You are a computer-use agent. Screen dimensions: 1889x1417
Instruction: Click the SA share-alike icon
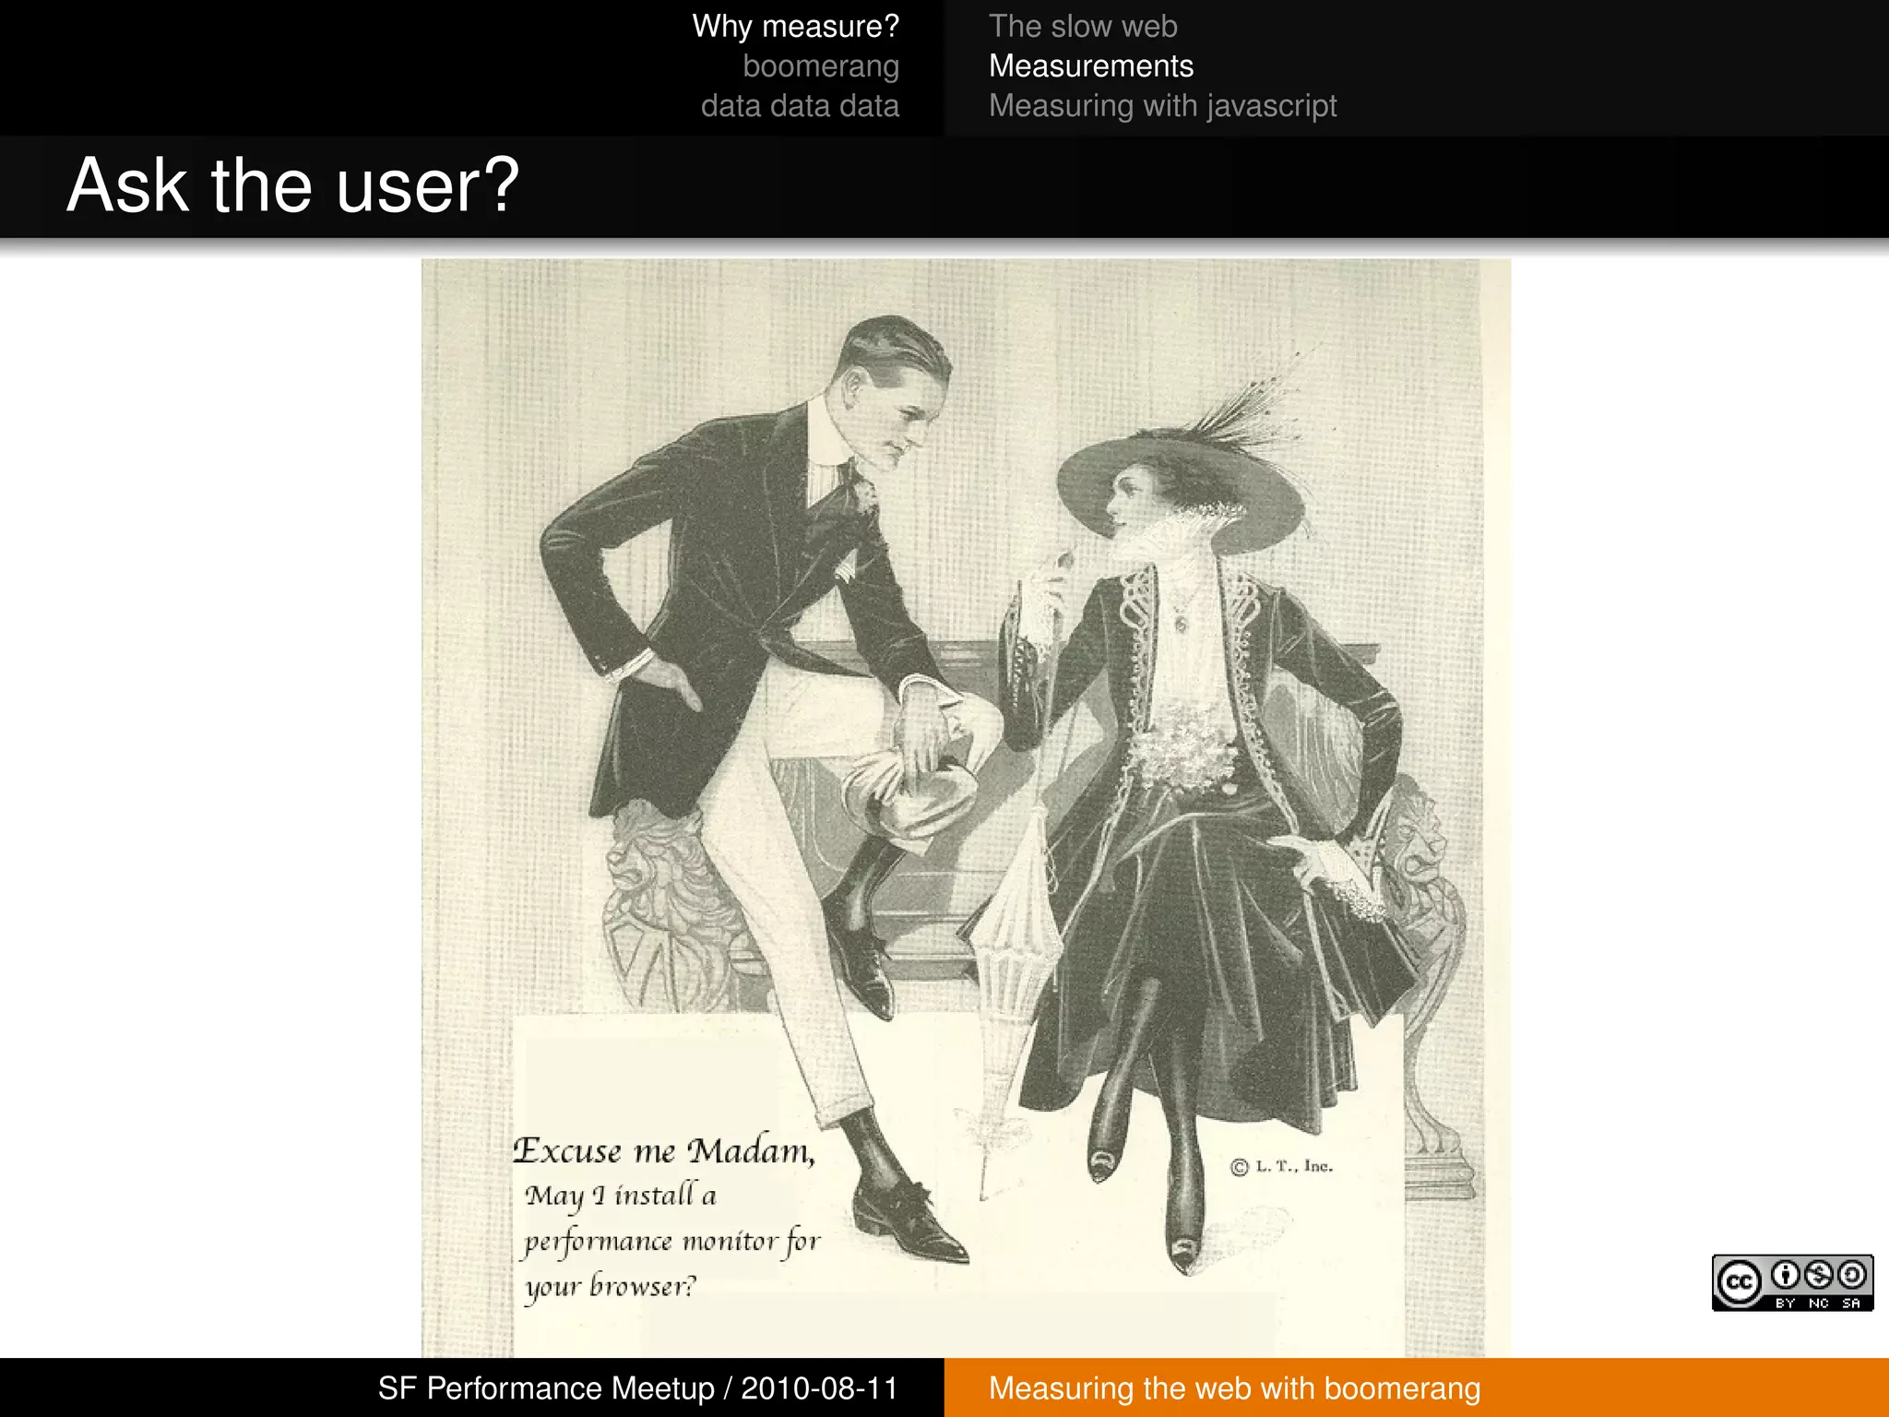point(1852,1276)
